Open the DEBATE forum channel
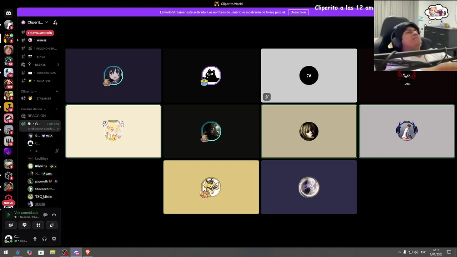The image size is (457, 257). coord(40,65)
